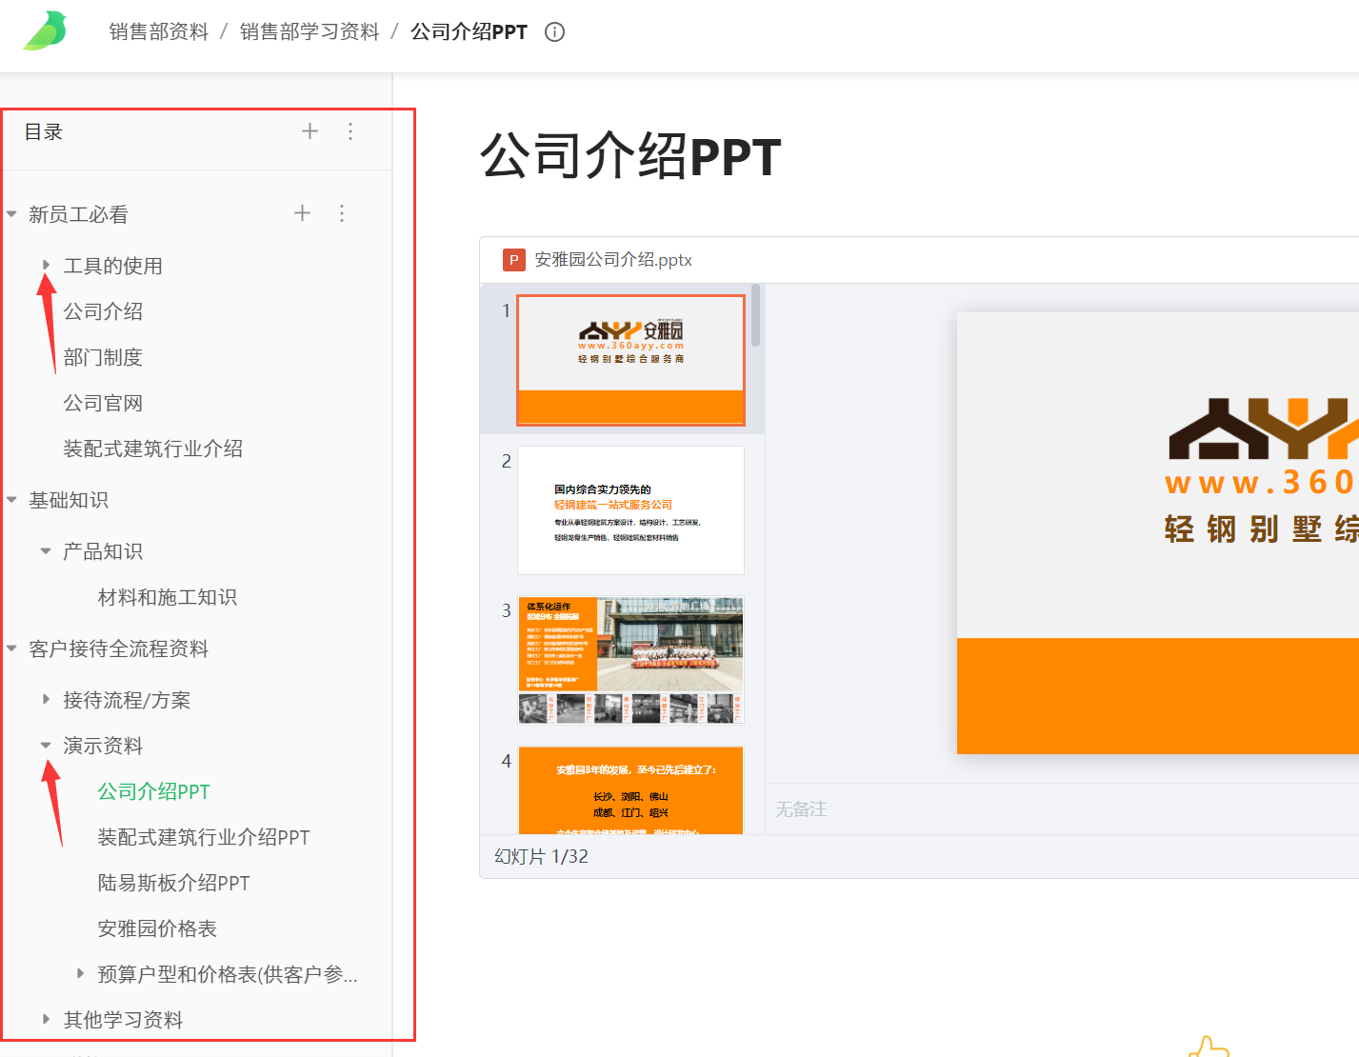
Task: Click the 公司介绍PPT page heading
Action: click(x=630, y=157)
